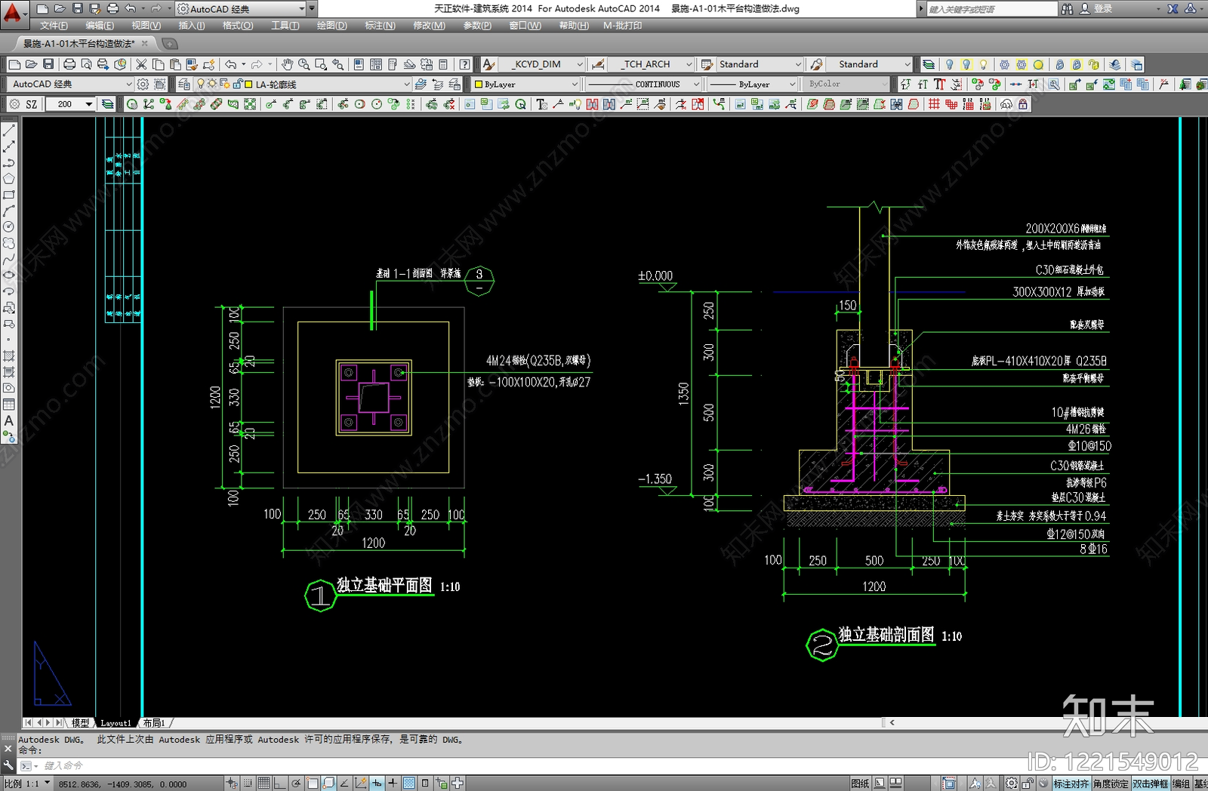Click the New drawing icon in standard toolbar
Image resolution: width=1208 pixels, height=791 pixels.
click(x=14, y=64)
